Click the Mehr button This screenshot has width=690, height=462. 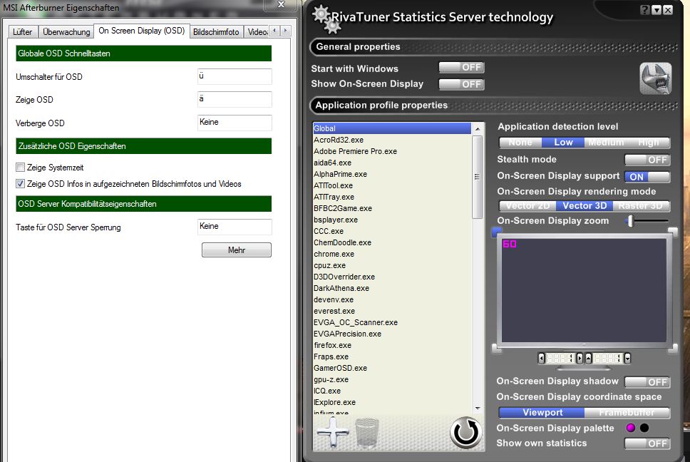(237, 250)
